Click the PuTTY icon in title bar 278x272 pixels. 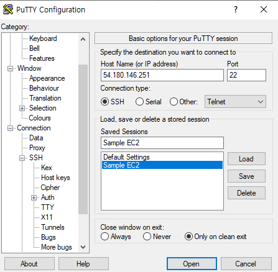pyautogui.click(x=8, y=9)
